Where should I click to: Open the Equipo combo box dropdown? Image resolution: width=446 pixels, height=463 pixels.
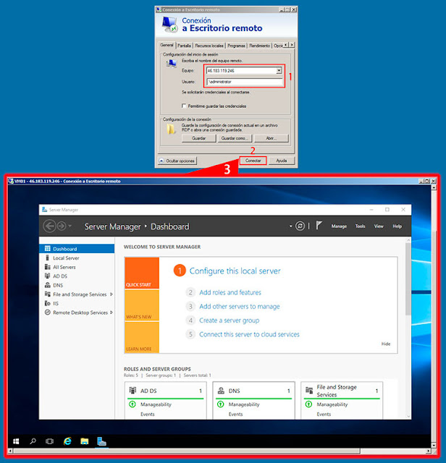point(279,71)
